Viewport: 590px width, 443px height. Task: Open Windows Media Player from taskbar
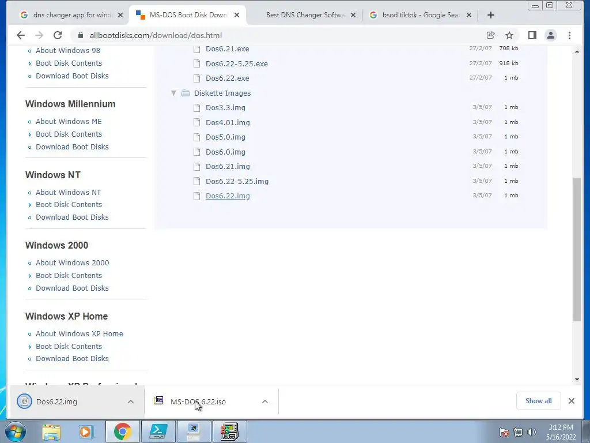pyautogui.click(x=86, y=431)
